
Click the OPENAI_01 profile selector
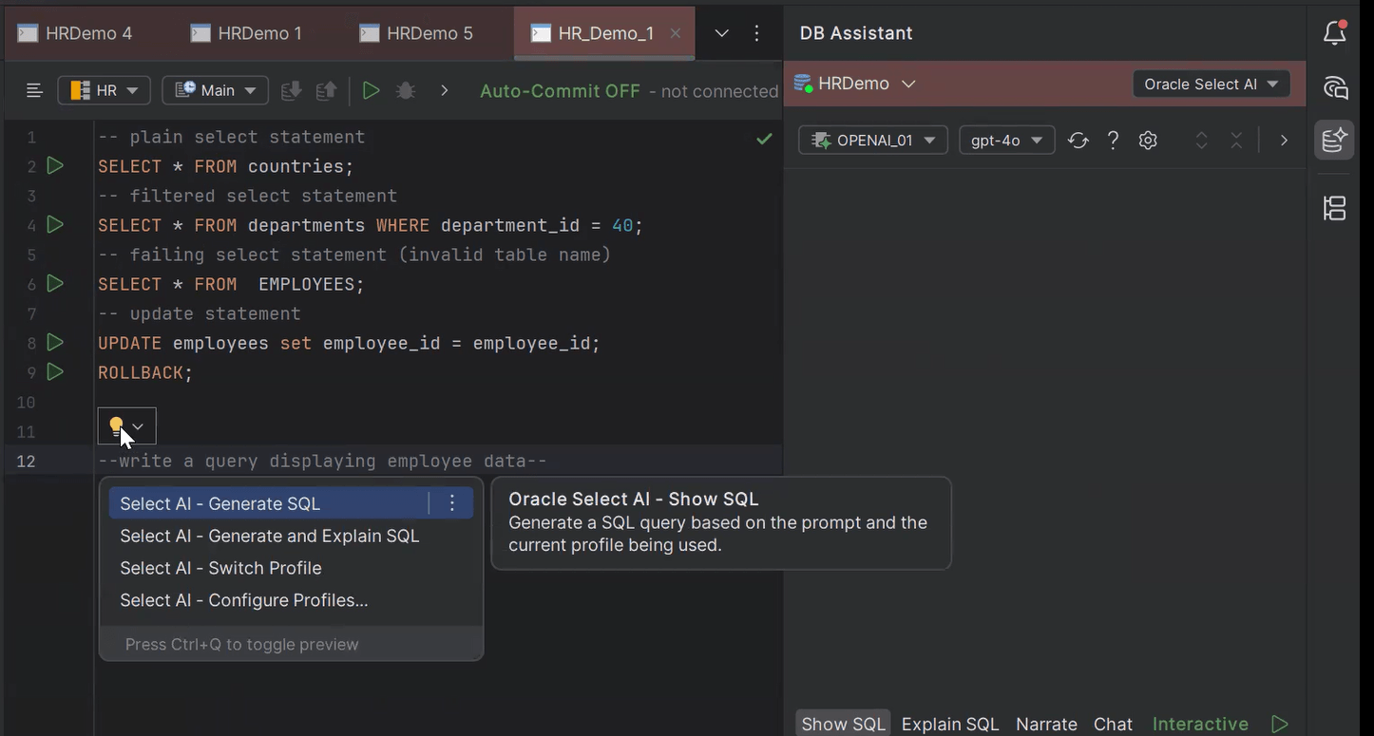click(871, 140)
